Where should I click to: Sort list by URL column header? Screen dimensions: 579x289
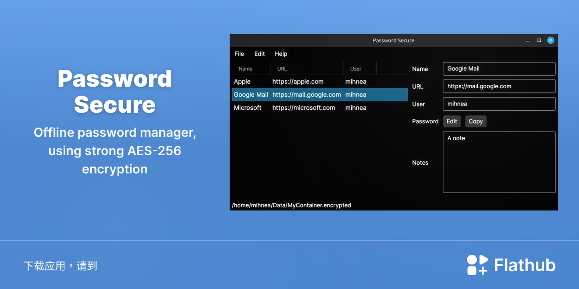point(307,69)
